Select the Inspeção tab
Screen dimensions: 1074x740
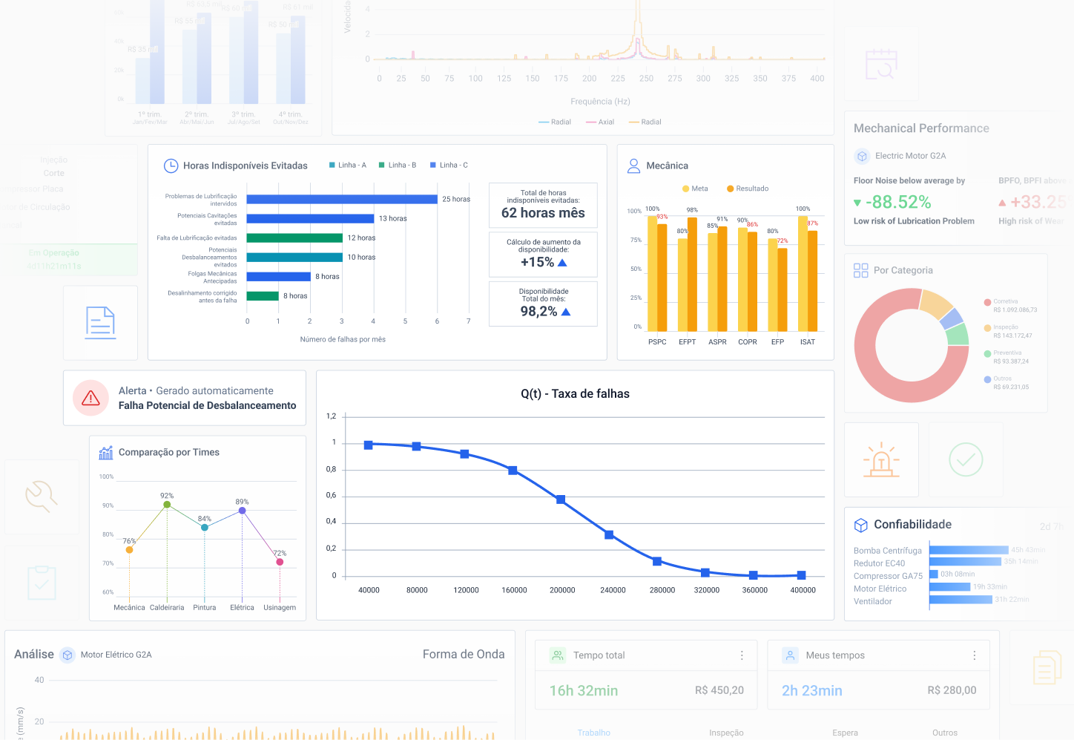[726, 733]
